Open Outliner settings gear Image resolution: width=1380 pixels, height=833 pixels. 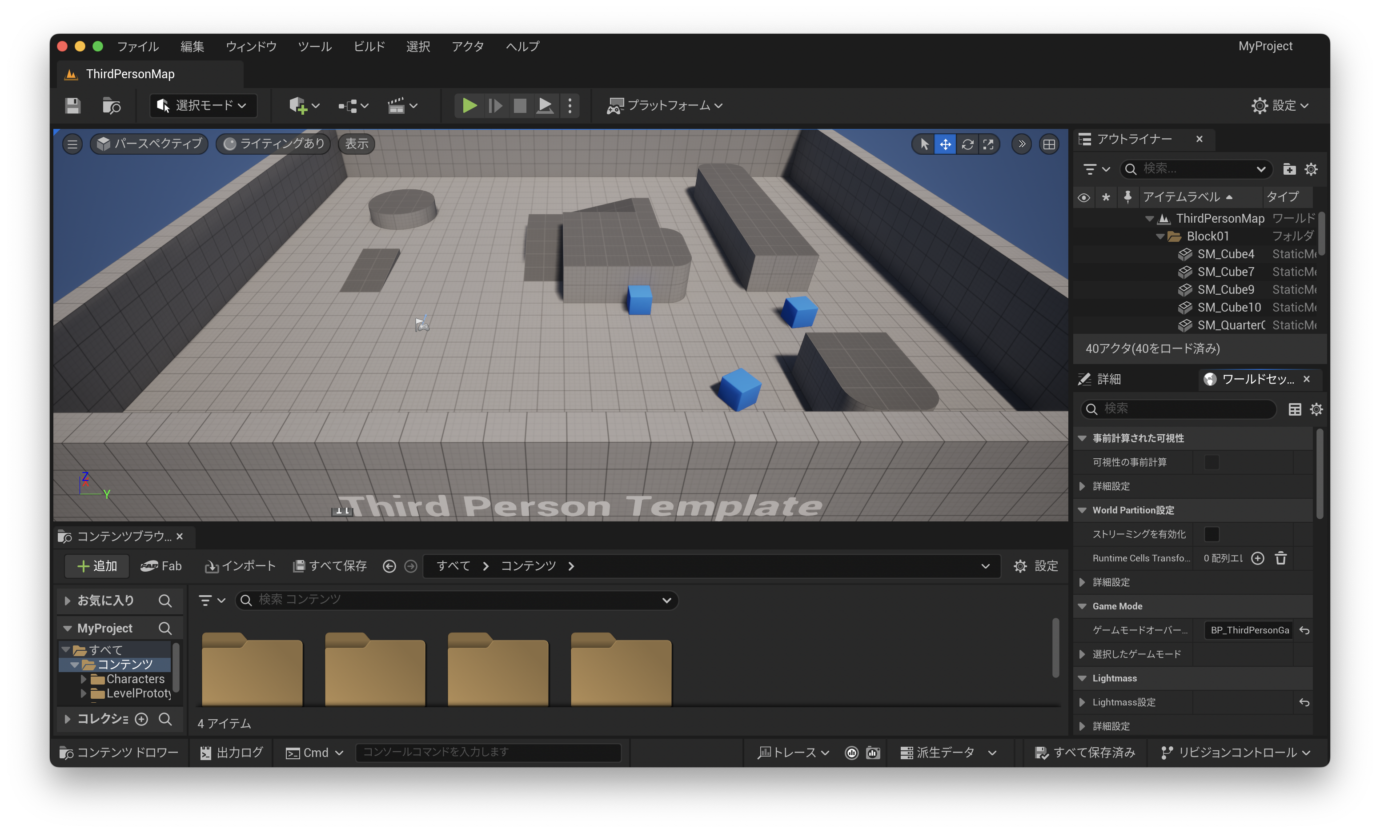(x=1312, y=169)
